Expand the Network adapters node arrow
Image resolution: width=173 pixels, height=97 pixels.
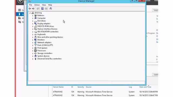pyautogui.click(x=33, y=43)
